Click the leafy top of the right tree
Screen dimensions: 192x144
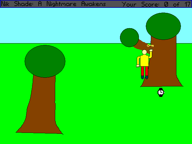(x=163, y=26)
